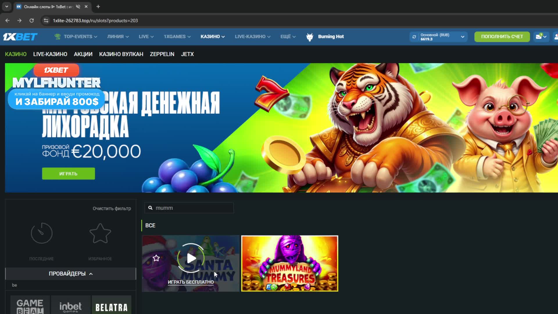Image resolution: width=558 pixels, height=314 pixels.
Task: Click the game search field with 'mumm'
Action: (x=189, y=208)
